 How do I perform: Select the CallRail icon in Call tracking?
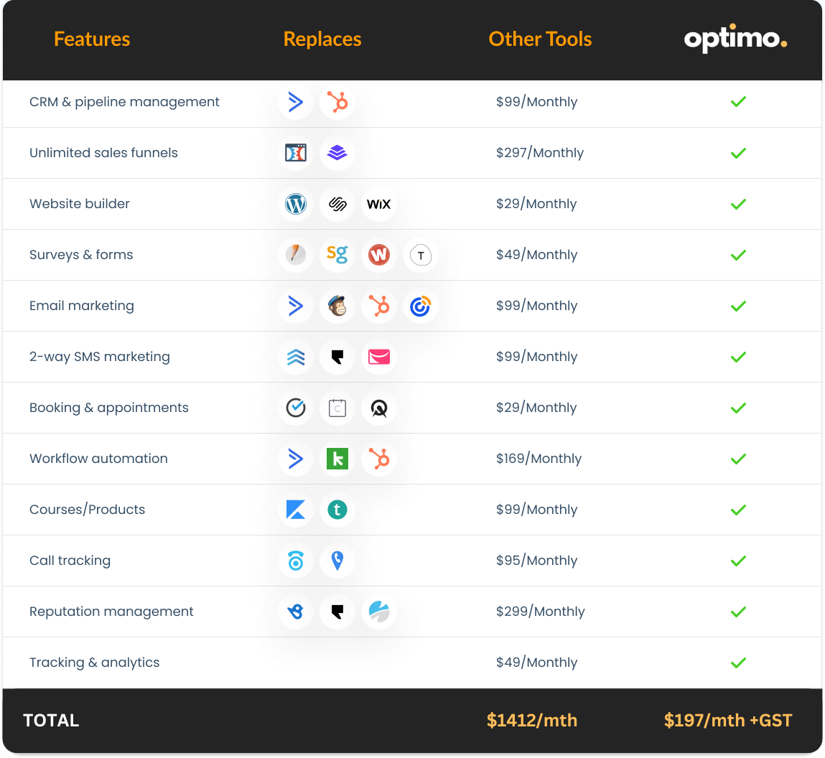pos(295,561)
